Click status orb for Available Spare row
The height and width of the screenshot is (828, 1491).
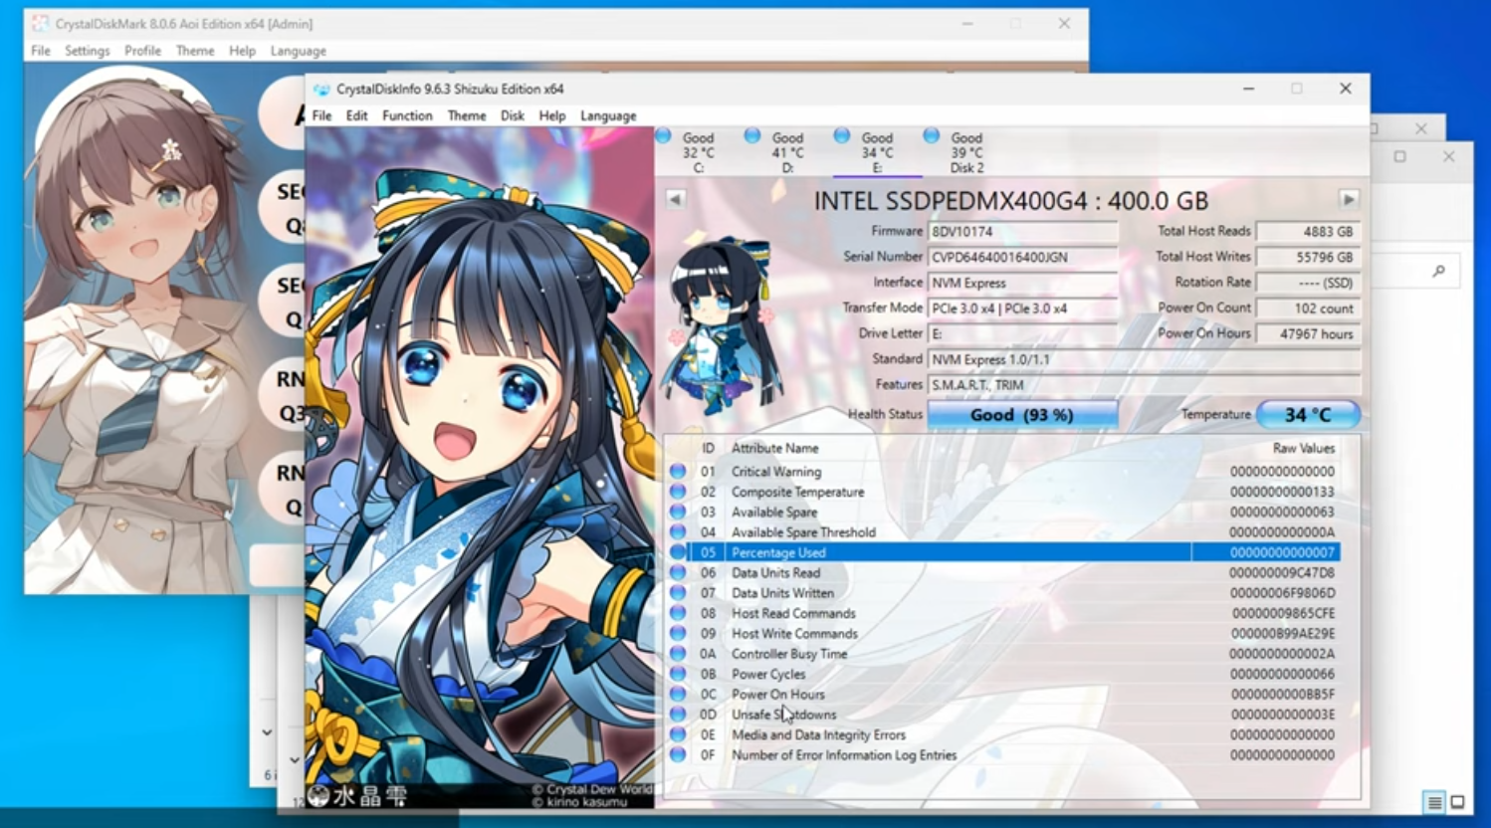point(678,512)
